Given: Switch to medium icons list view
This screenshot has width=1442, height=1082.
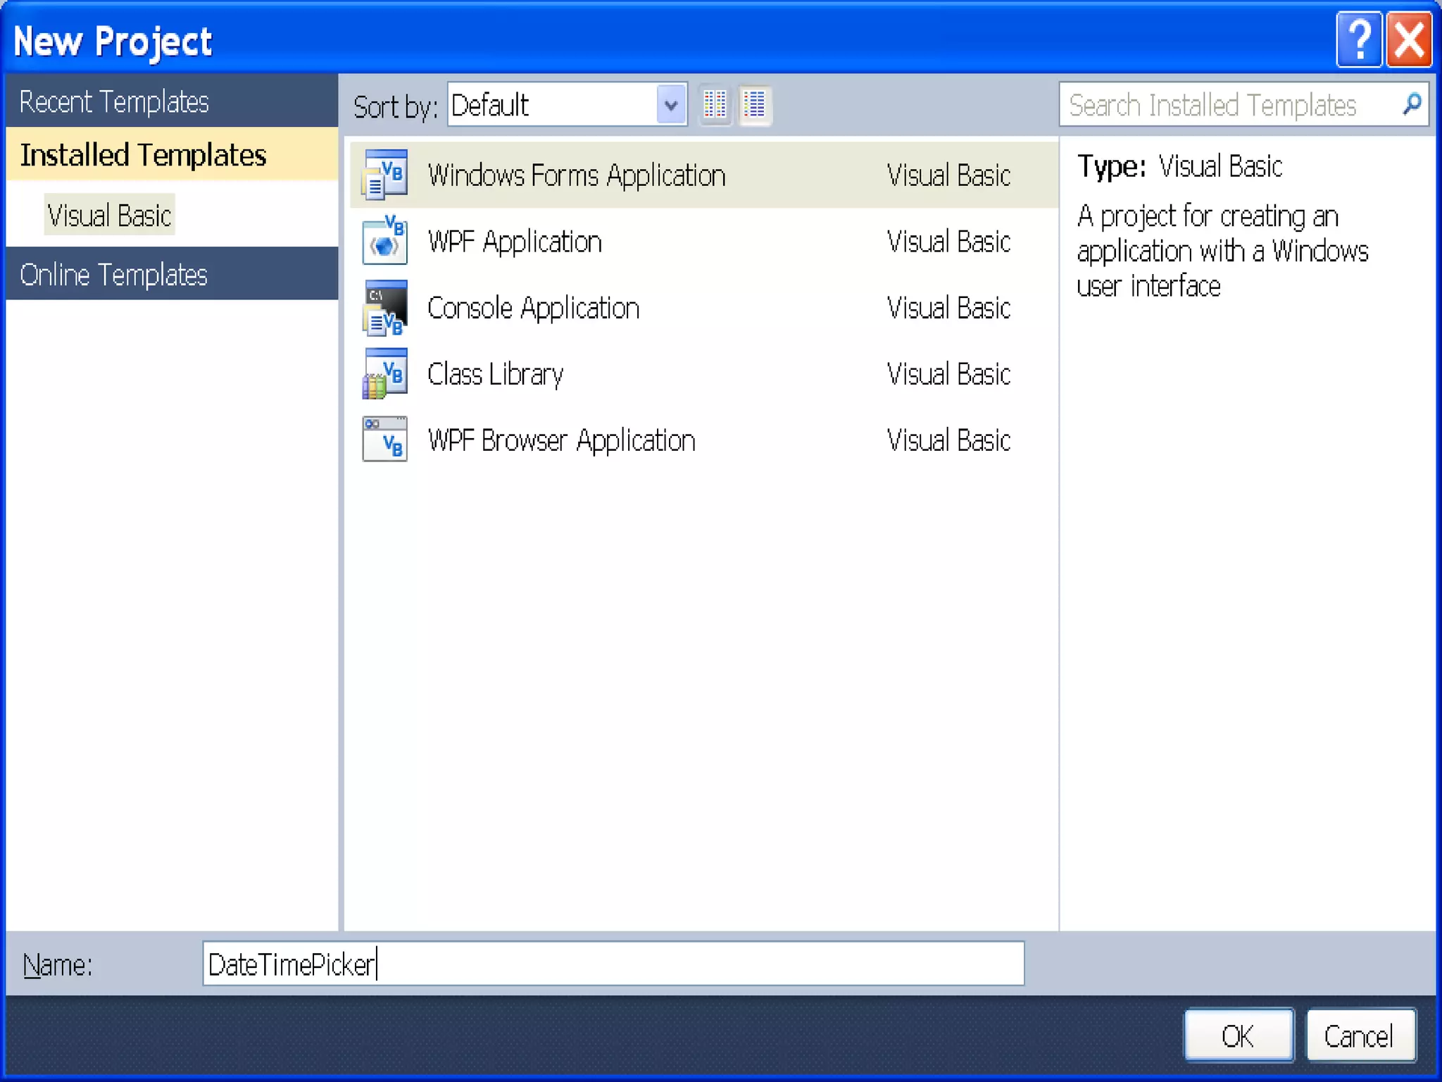Looking at the screenshot, I should (754, 106).
